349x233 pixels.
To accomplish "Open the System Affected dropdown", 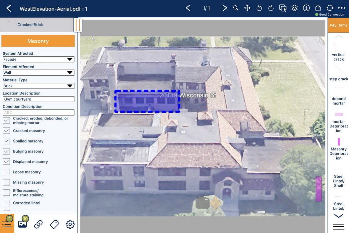I will [70, 59].
